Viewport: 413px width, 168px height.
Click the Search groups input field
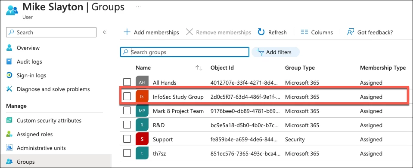click(185, 52)
